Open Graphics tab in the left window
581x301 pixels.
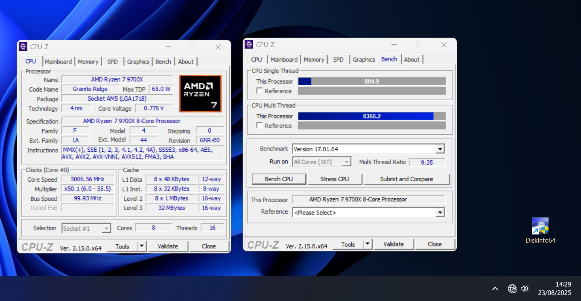click(x=138, y=61)
